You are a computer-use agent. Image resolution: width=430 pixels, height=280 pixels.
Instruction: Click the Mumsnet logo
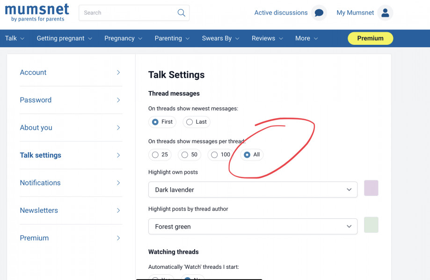(37, 12)
